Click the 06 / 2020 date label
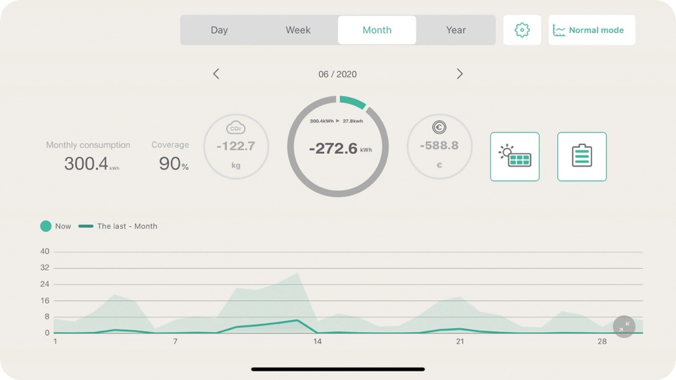 pyautogui.click(x=337, y=74)
